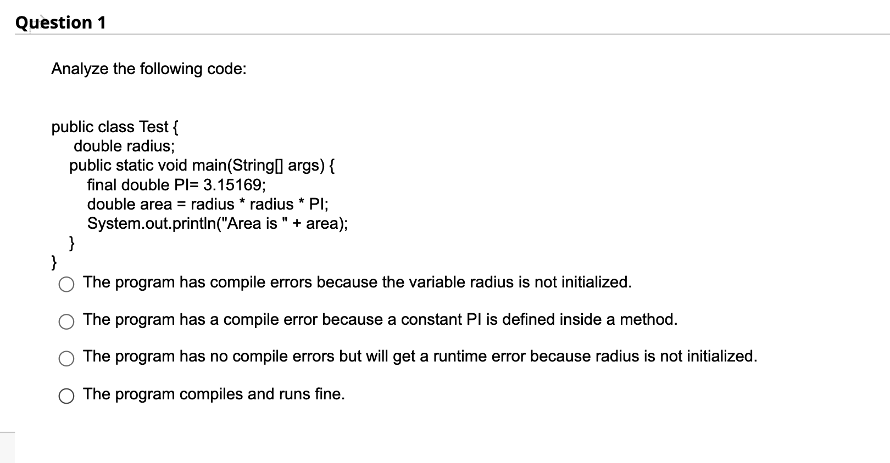Click the first answer's text label
890x463 pixels.
coord(357,283)
